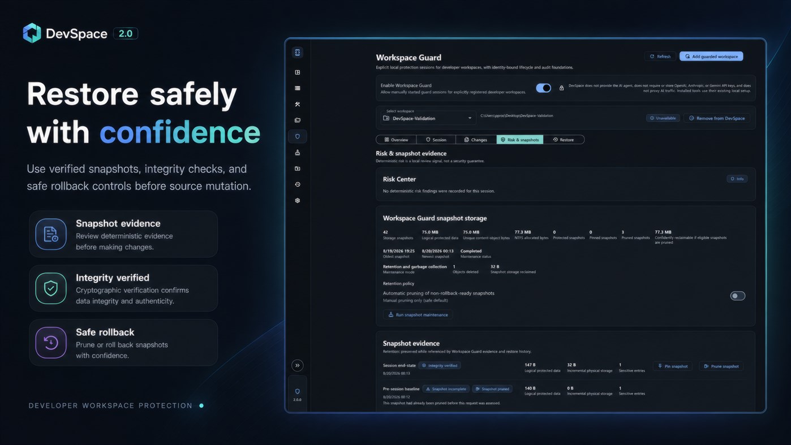791x445 pixels.
Task: Toggle Enable Workspace Guard switch
Action: tap(543, 88)
